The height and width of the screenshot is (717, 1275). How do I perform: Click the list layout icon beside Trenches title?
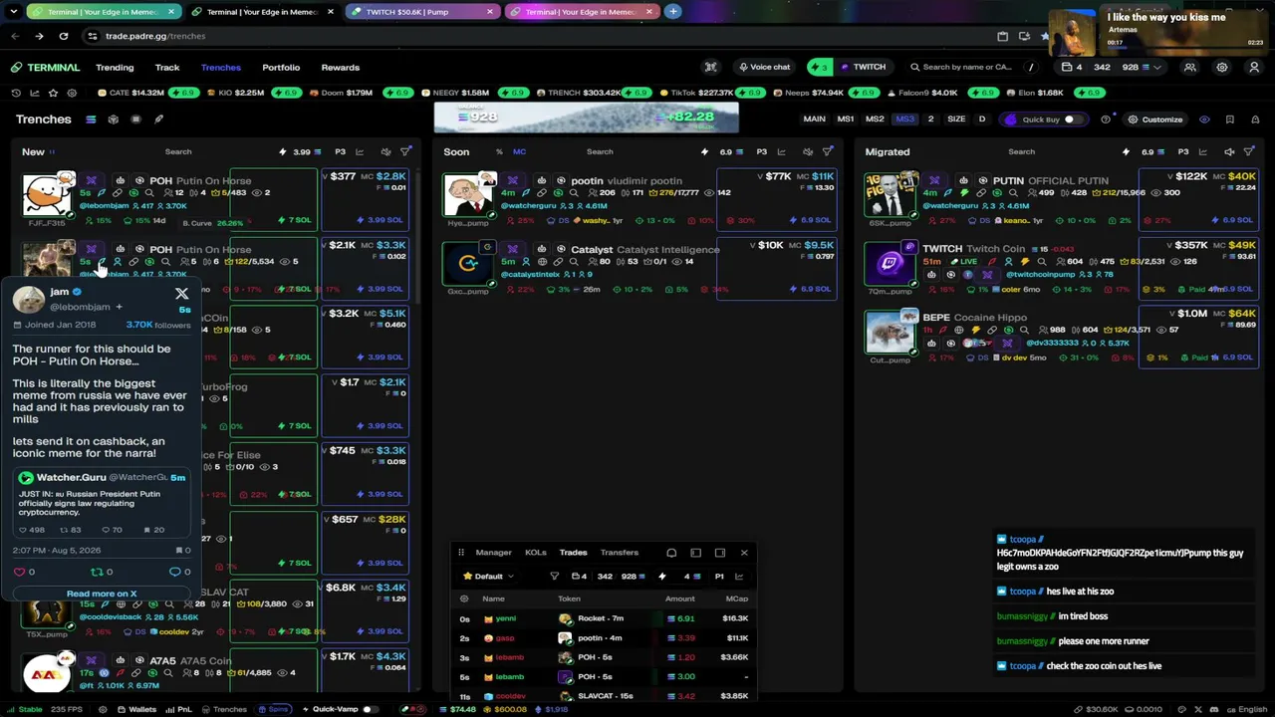click(x=91, y=119)
